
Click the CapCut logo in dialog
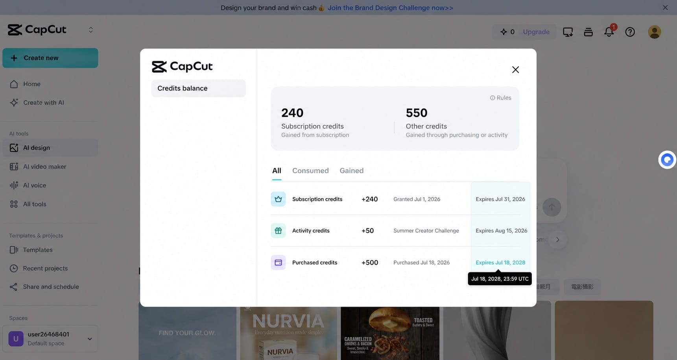pos(182,67)
